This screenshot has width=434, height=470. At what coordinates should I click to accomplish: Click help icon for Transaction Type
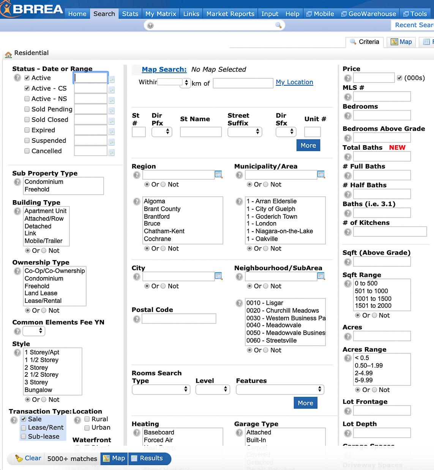(14, 420)
